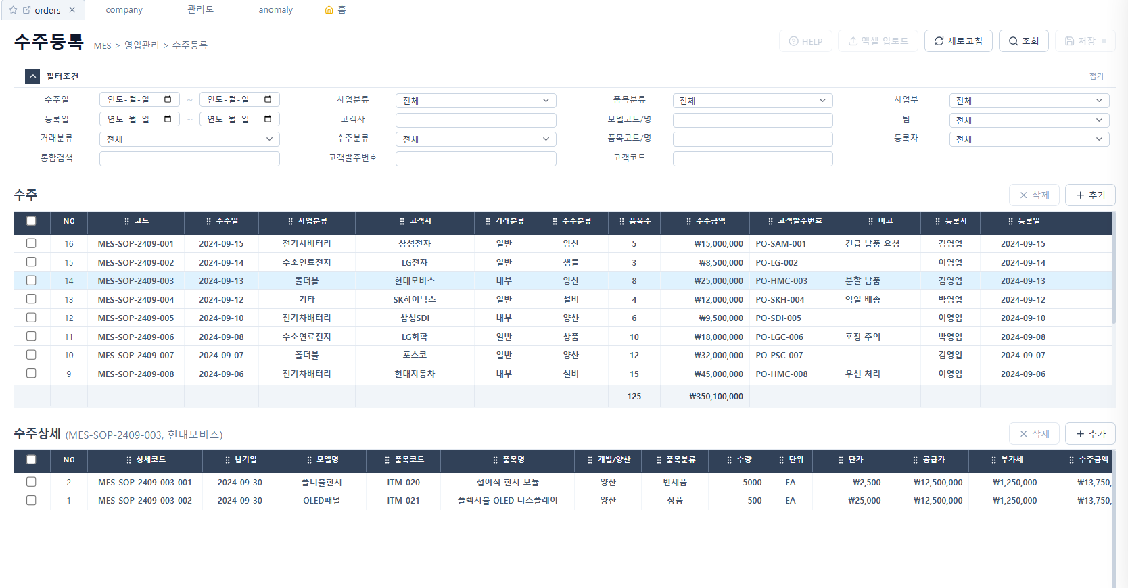Check the detail row MES-SOP-2409-003-001 checkbox
Image resolution: width=1128 pixels, height=588 pixels.
(31, 482)
